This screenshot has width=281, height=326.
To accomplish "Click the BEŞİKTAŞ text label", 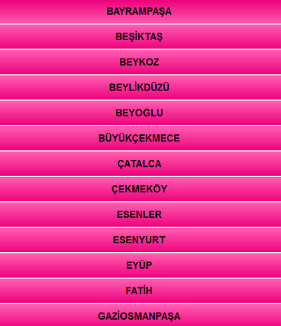I will [x=139, y=37].
